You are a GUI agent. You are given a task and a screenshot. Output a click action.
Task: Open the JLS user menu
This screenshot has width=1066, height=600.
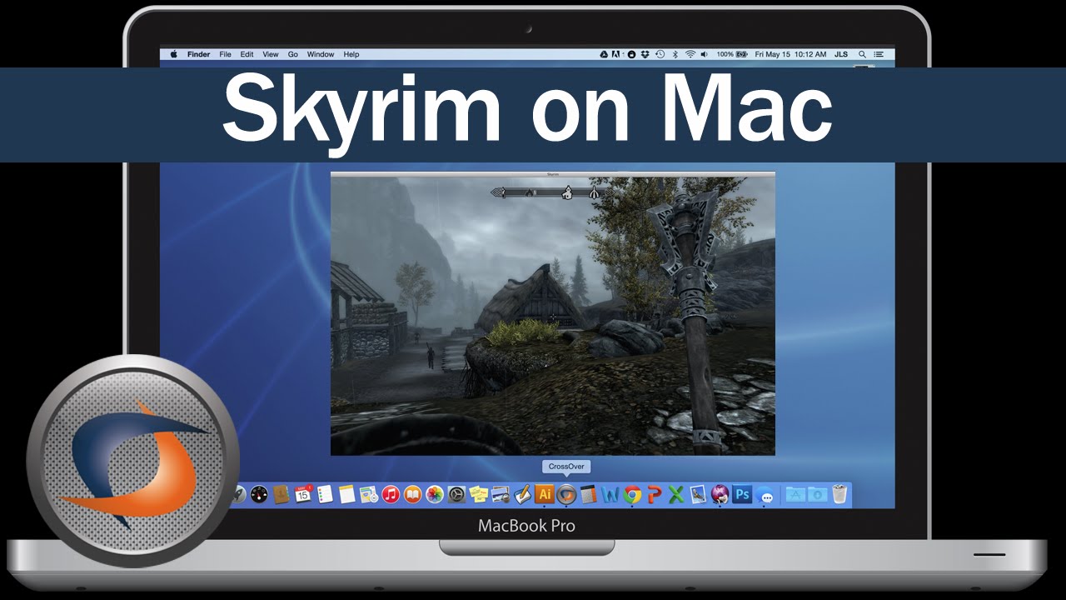click(x=841, y=54)
